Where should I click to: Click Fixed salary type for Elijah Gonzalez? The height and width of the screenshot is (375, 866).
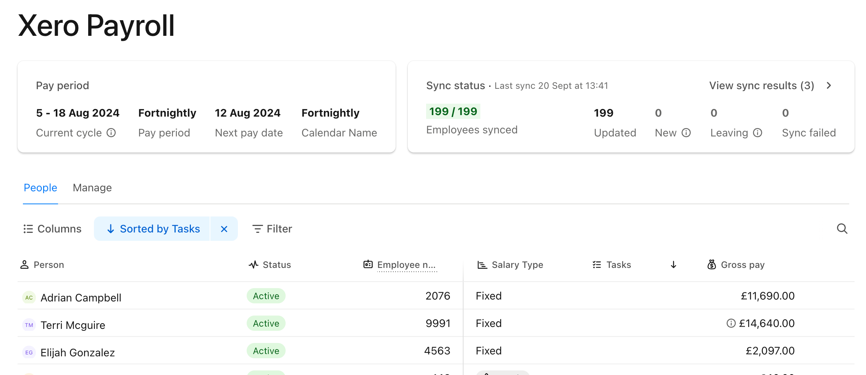(489, 351)
